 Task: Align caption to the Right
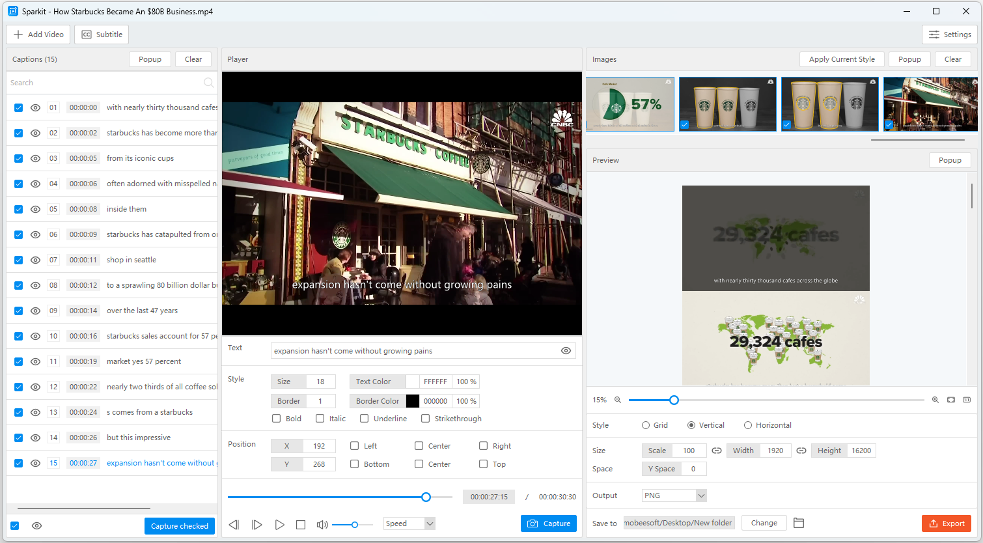coord(484,446)
